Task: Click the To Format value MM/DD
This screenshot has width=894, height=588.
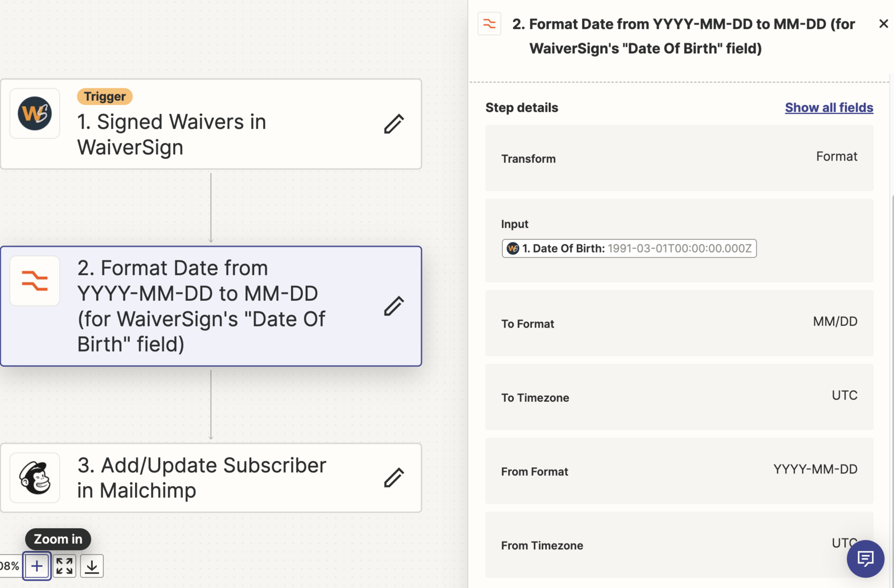Action: (x=835, y=321)
